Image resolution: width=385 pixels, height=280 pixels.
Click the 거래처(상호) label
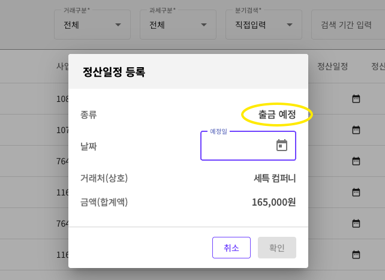point(104,178)
